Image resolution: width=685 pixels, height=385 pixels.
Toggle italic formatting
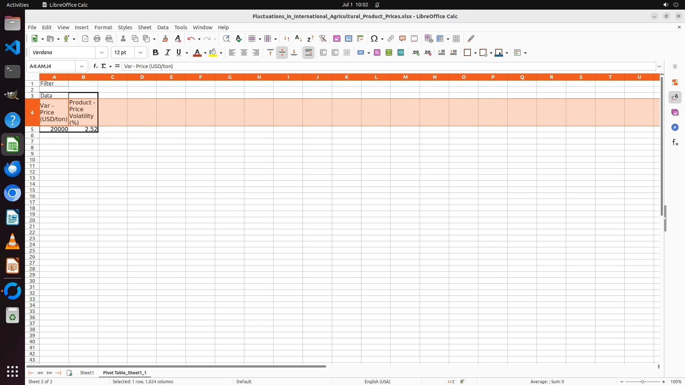167,53
